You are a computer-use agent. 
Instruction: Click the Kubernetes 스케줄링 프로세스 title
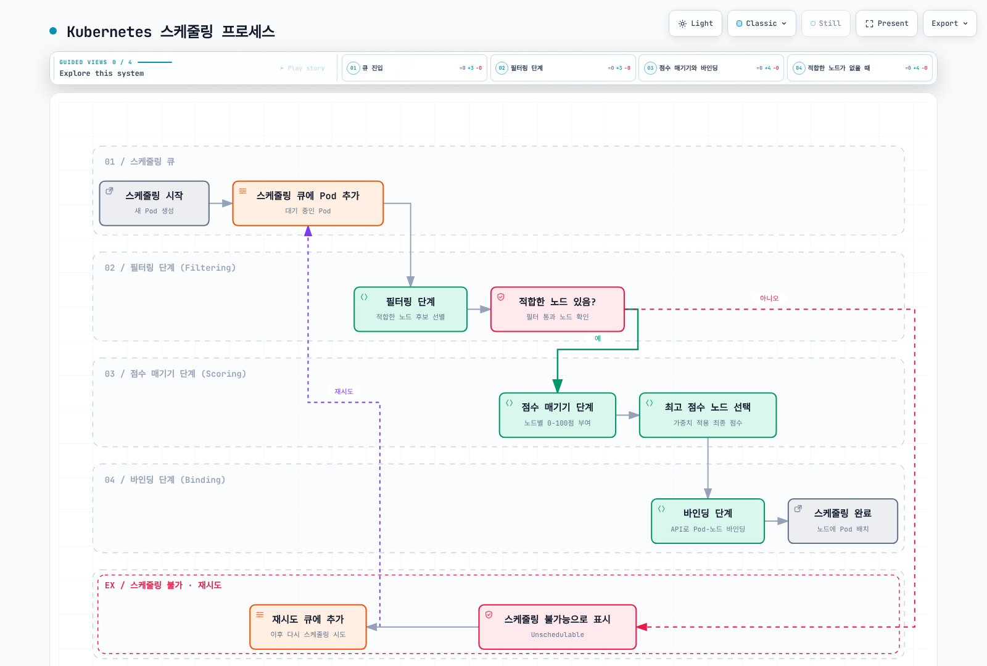click(x=171, y=31)
